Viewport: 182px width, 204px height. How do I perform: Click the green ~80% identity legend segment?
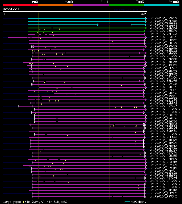(126, 5)
